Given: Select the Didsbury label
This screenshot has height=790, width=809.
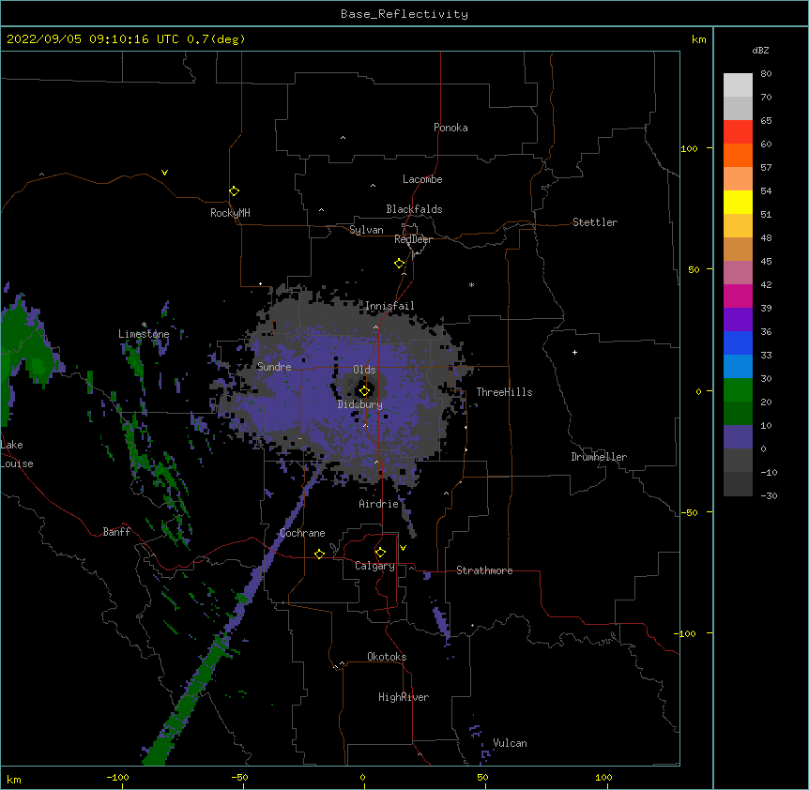Looking at the screenshot, I should pos(359,404).
